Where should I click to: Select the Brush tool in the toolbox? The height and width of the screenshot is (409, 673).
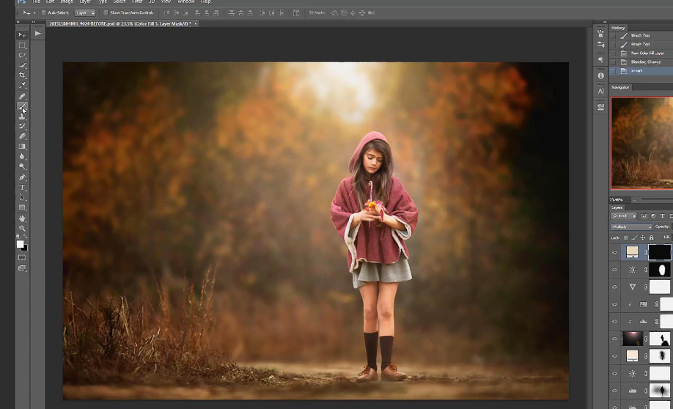pos(22,106)
